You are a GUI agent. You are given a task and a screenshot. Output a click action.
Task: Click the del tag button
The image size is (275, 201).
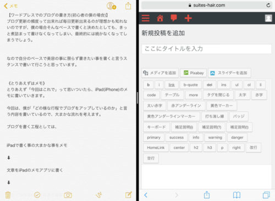click(x=210, y=85)
